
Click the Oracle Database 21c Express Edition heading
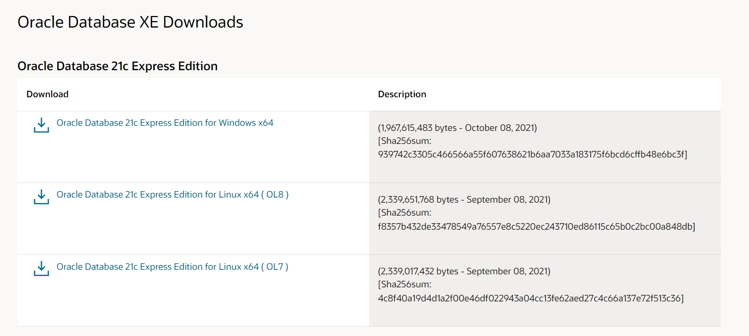pyautogui.click(x=118, y=66)
